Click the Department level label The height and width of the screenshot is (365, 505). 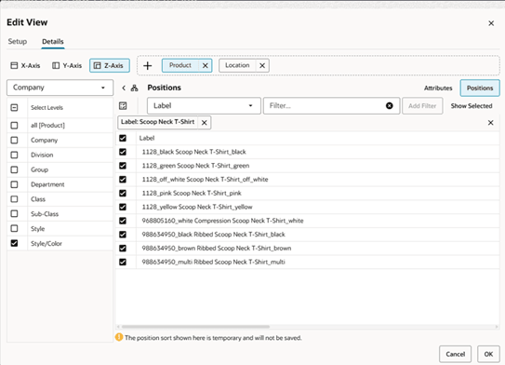47,184
